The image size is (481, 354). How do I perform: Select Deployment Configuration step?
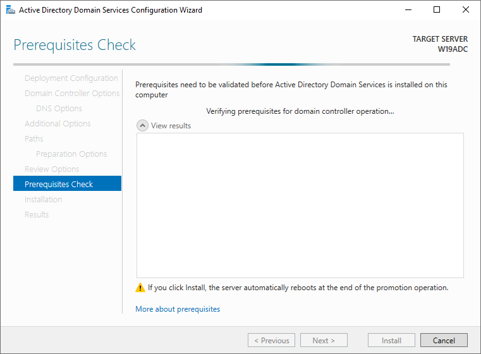pyautogui.click(x=71, y=78)
